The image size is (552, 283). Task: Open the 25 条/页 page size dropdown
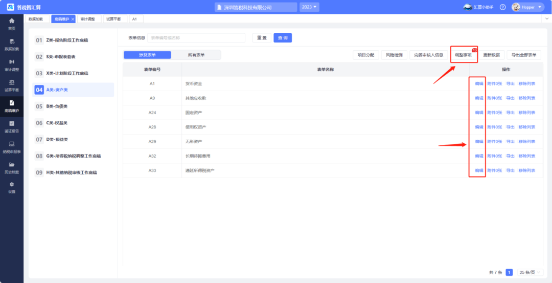pos(530,272)
